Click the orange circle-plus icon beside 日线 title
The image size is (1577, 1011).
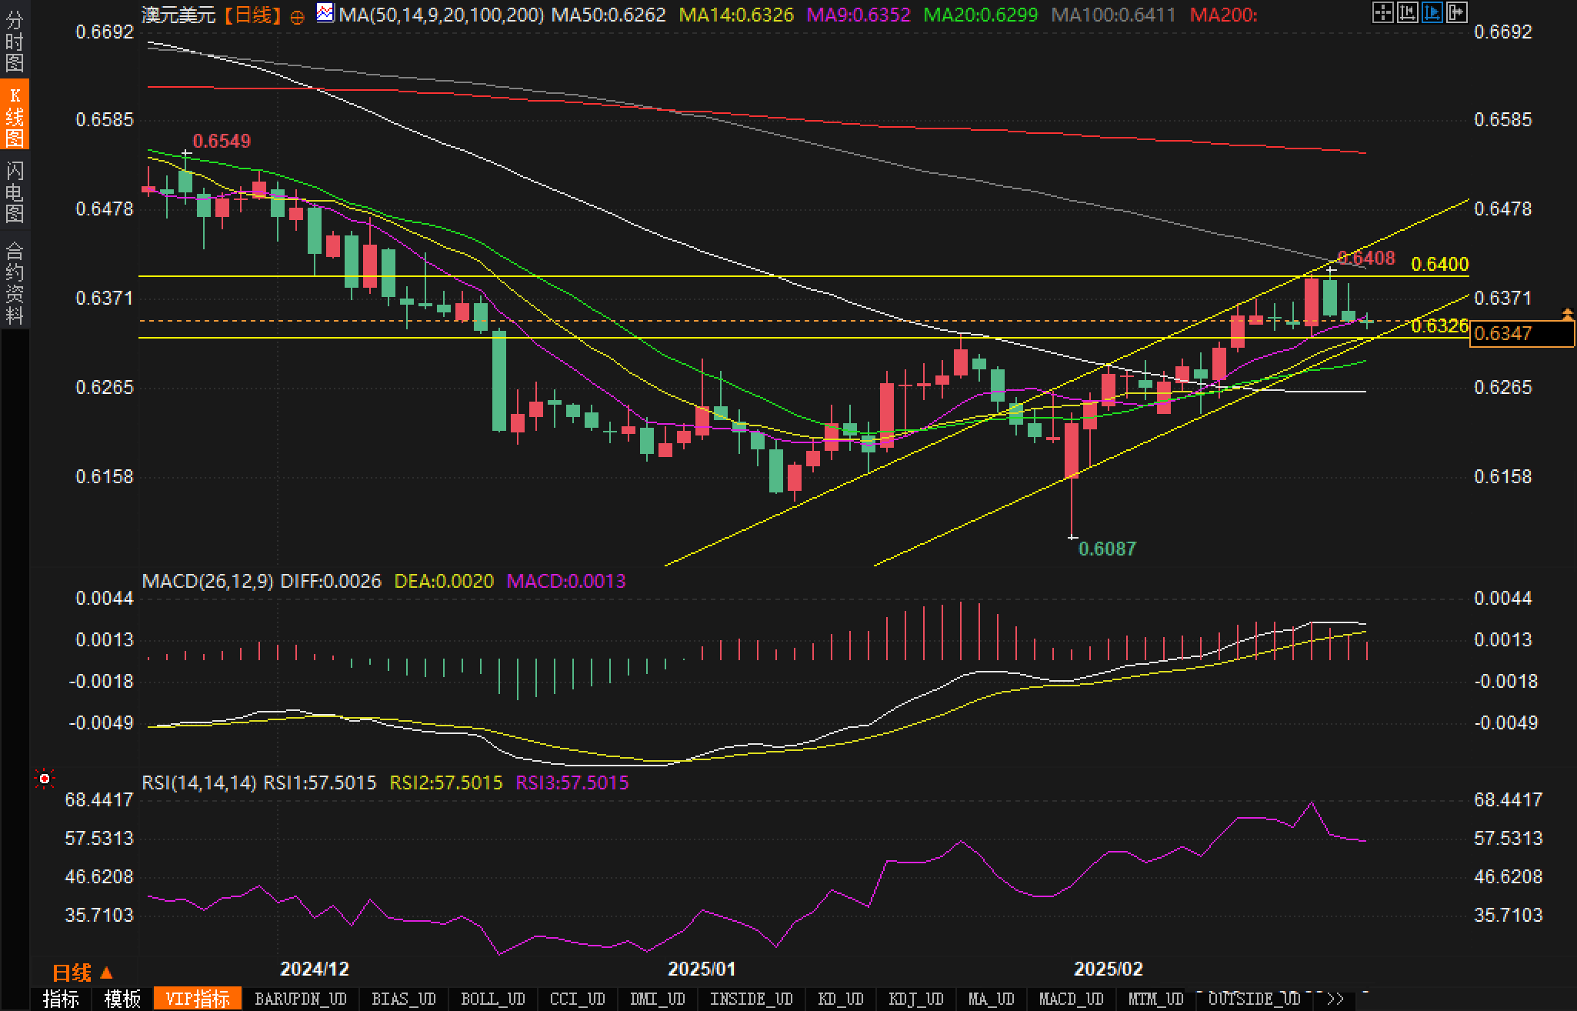297,17
